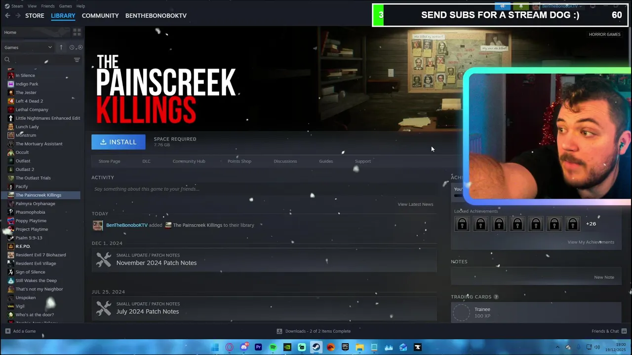This screenshot has width=632, height=355.
Task: Open the Discussions link
Action: 285,161
